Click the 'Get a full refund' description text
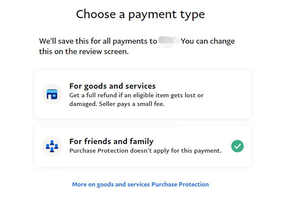 pyautogui.click(x=136, y=99)
